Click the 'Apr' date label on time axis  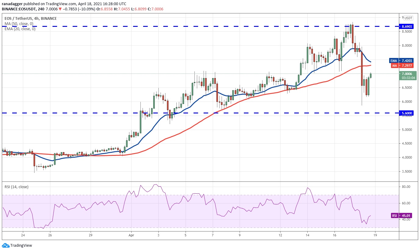(x=131, y=235)
